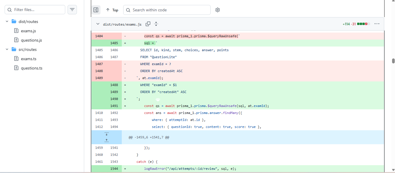The height and width of the screenshot is (173, 395).
Task: Open file tree filter options
Action: tap(72, 10)
